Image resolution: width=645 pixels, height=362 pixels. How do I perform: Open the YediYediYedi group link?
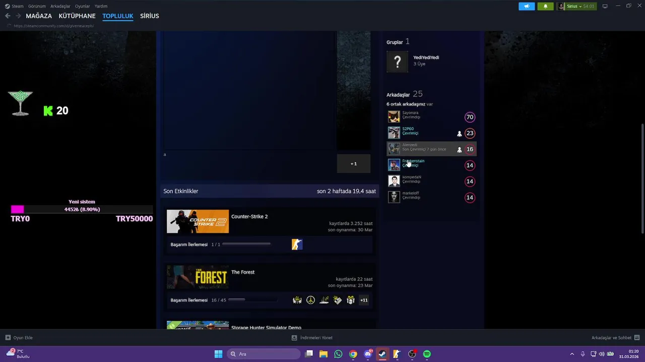[426, 57]
